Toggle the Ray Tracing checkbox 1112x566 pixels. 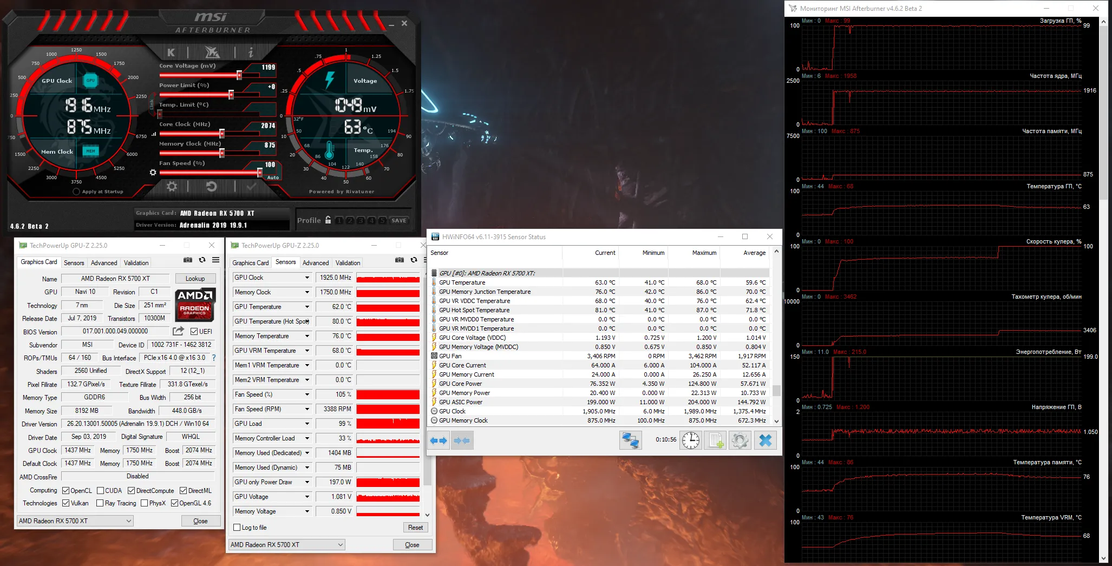click(x=100, y=503)
